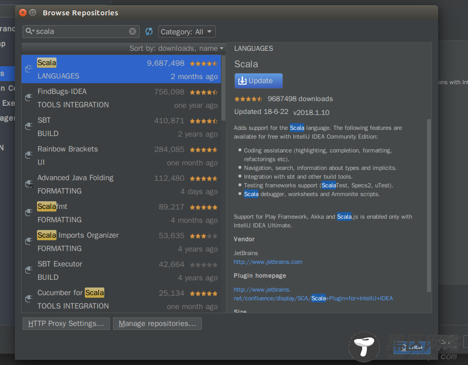Click the search magnifier history icon
This screenshot has height=365, width=468.
(x=30, y=31)
